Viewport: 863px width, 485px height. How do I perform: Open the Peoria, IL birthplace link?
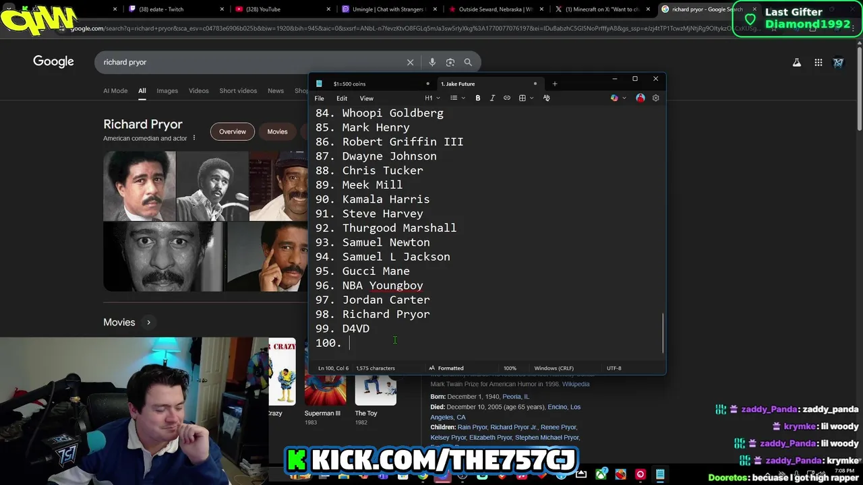click(x=516, y=397)
